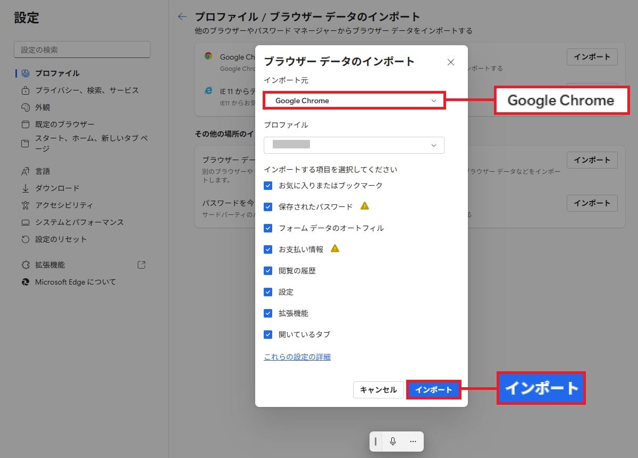Screen dimensions: 638x458
Task: Uncheck 保存されたパスワード checkbox
Action: click(268, 207)
